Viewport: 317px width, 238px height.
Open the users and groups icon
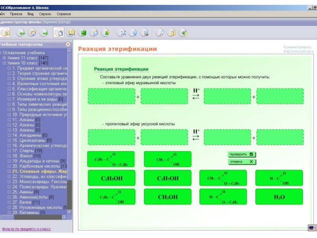[x=105, y=33]
